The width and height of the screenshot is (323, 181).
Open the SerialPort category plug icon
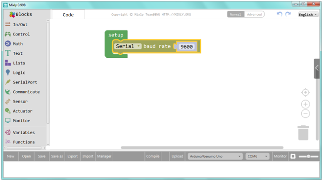coord(7,82)
